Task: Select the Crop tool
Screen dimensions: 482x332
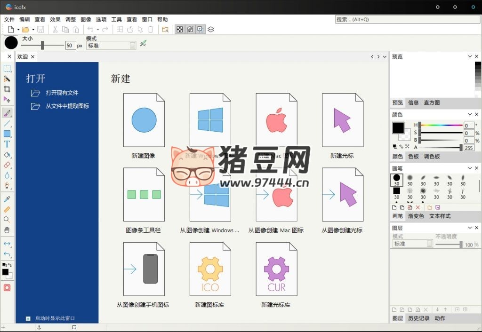Action: pos(7,89)
